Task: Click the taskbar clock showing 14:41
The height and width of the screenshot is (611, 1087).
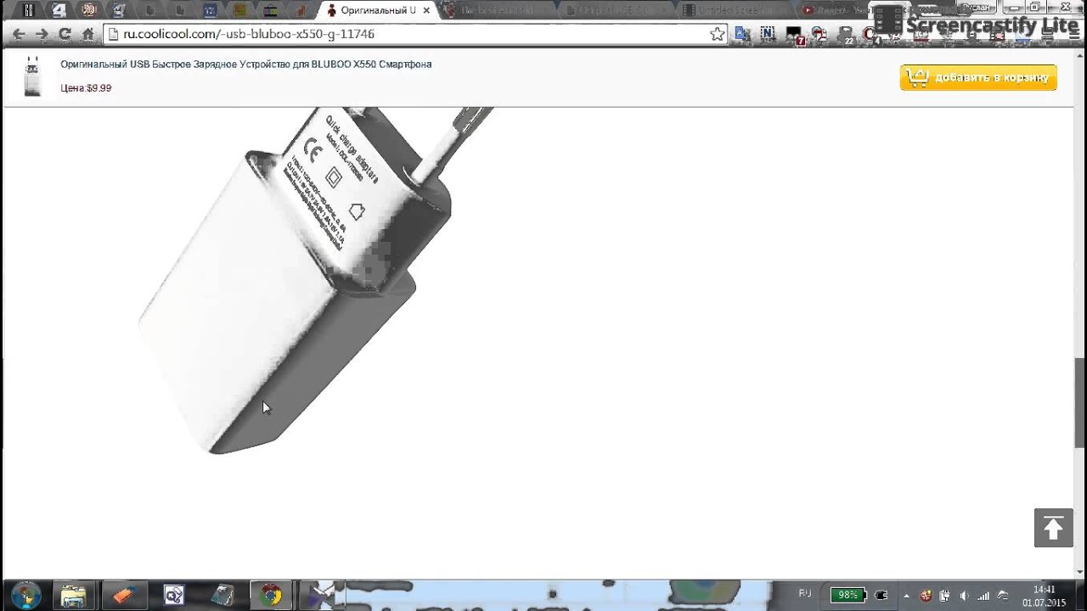Action: tap(1044, 596)
